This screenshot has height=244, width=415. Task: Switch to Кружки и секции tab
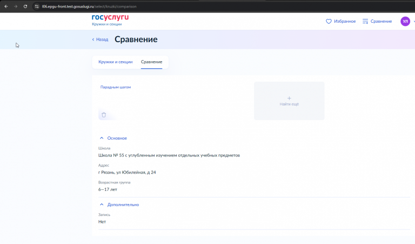(116, 62)
